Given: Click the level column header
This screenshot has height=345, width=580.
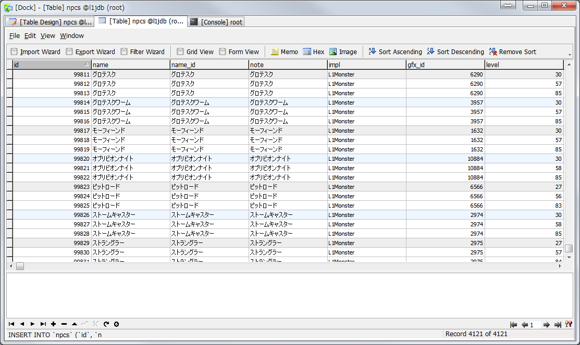Looking at the screenshot, I should click(x=524, y=65).
